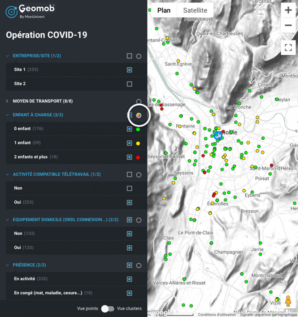298x317 pixels.
Task: Click red swatch for 2 enfants et plus
Action: click(138, 158)
